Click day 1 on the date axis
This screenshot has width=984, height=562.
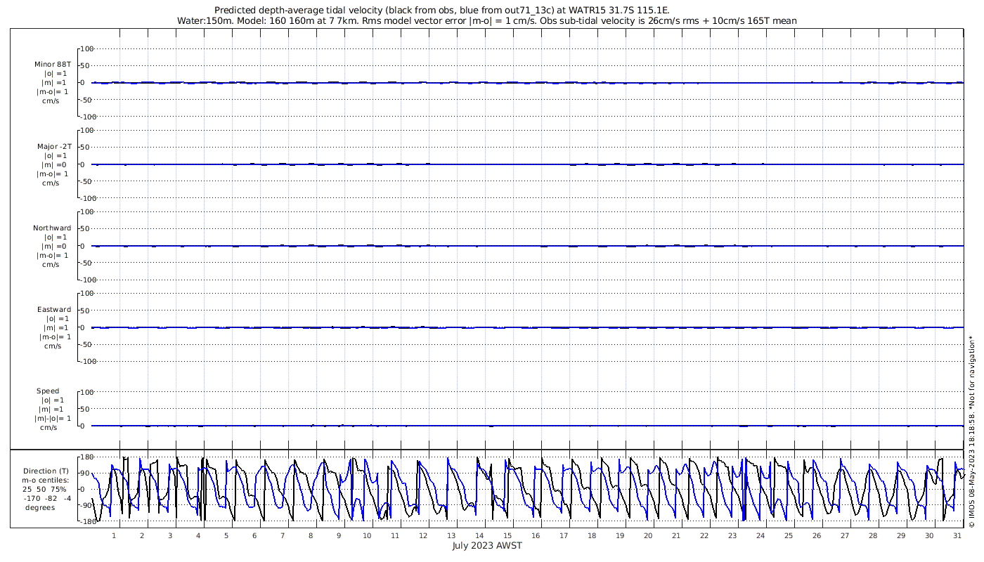114,536
